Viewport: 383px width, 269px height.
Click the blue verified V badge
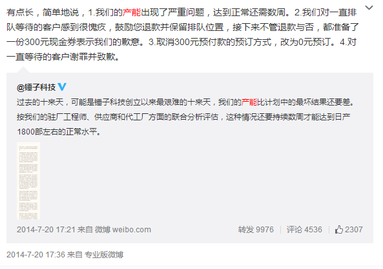pyautogui.click(x=62, y=87)
